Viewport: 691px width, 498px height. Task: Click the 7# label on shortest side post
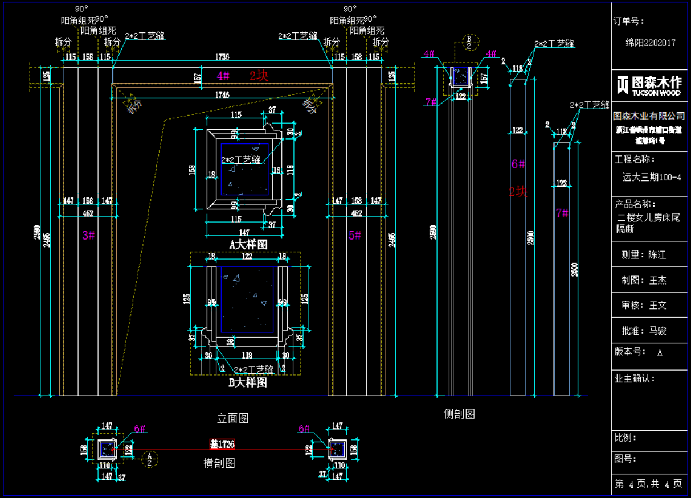562,213
